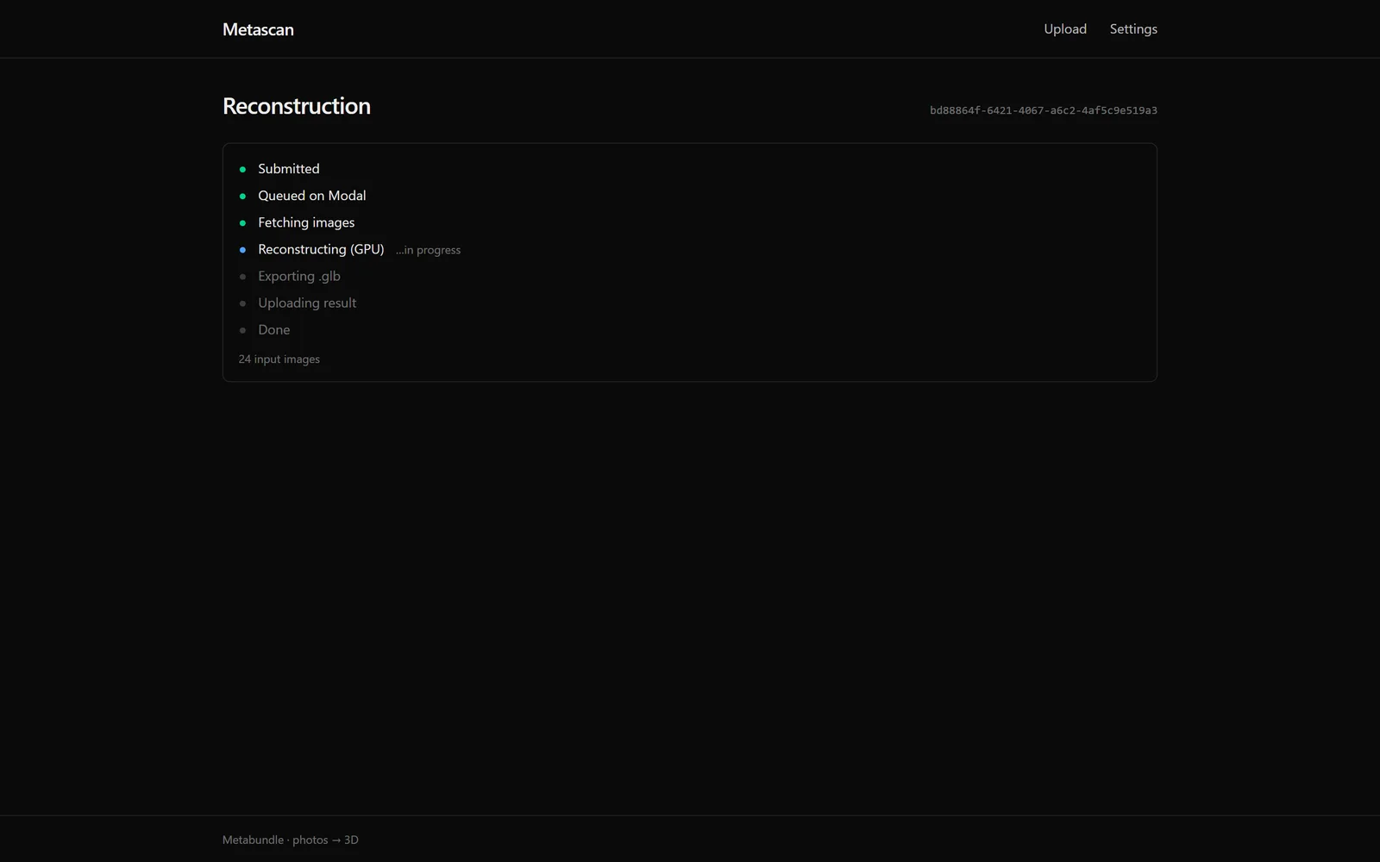Click the "24 input images" count
Screen dimensions: 1380x862
click(279, 359)
